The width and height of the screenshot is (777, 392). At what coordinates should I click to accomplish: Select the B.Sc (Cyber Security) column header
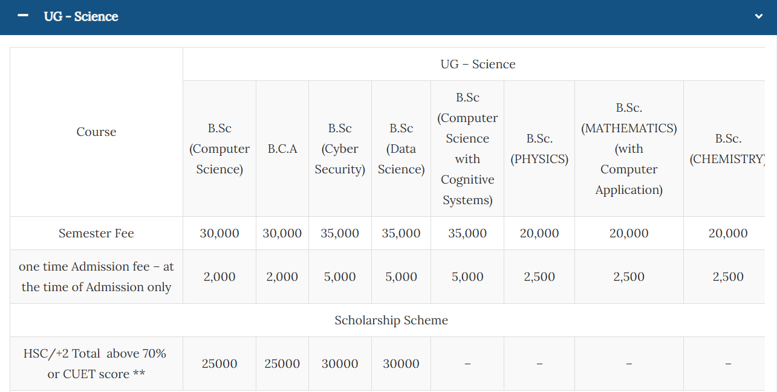(x=340, y=149)
